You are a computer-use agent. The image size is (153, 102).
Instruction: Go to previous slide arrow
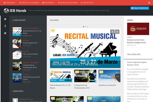[112, 32]
